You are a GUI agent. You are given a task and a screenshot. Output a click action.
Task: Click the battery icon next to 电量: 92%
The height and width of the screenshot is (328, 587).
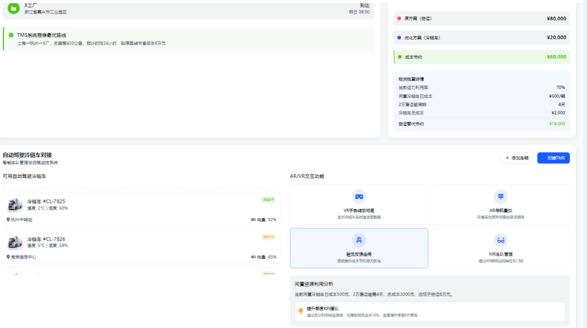tap(253, 220)
